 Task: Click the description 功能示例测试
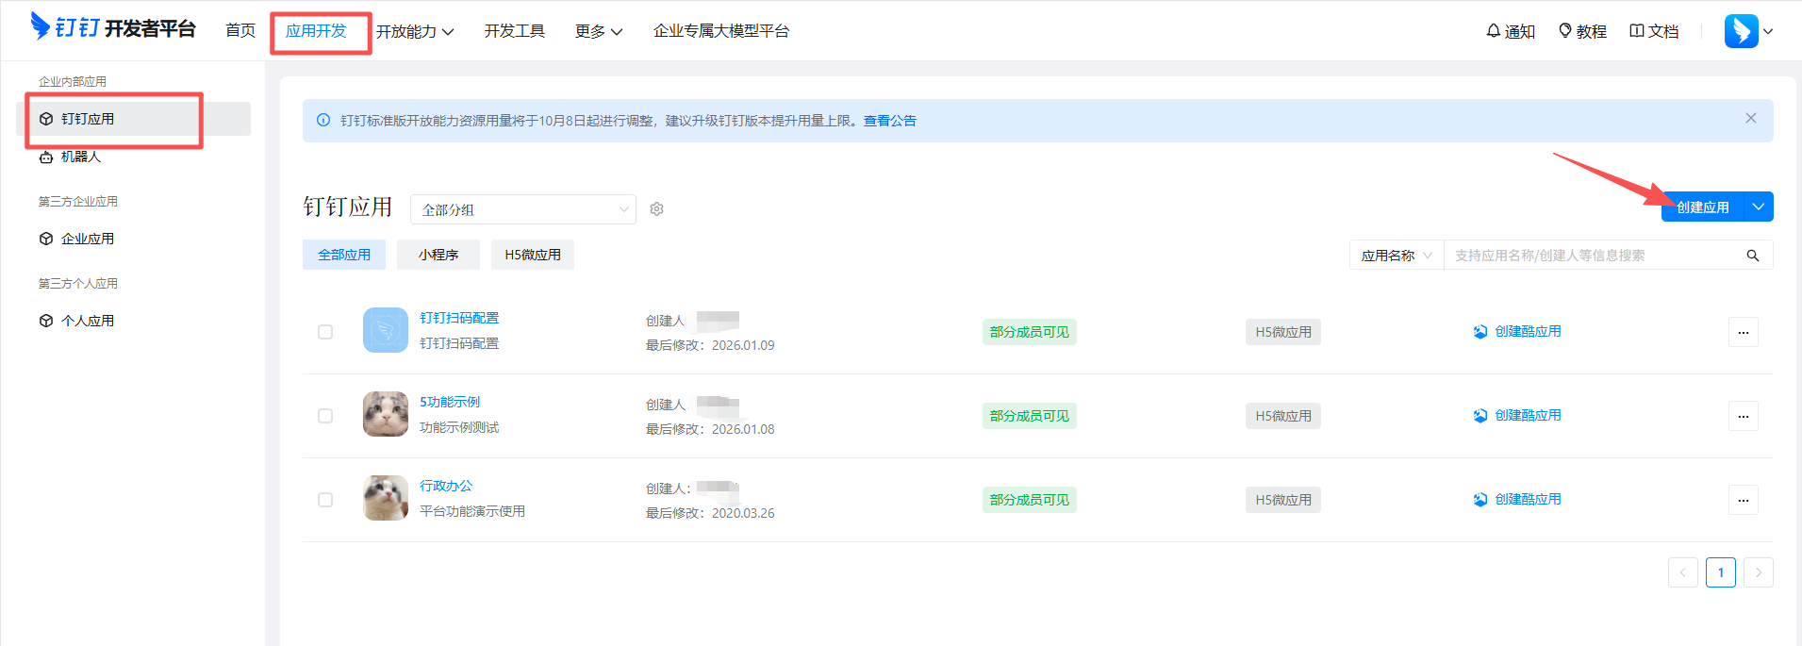coord(459,427)
